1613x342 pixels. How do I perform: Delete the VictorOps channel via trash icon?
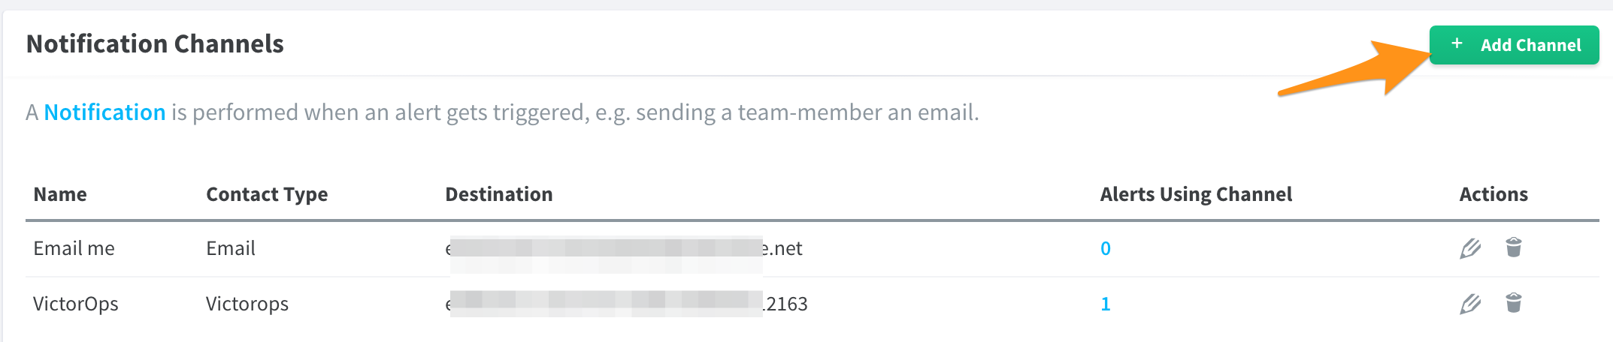click(x=1514, y=302)
